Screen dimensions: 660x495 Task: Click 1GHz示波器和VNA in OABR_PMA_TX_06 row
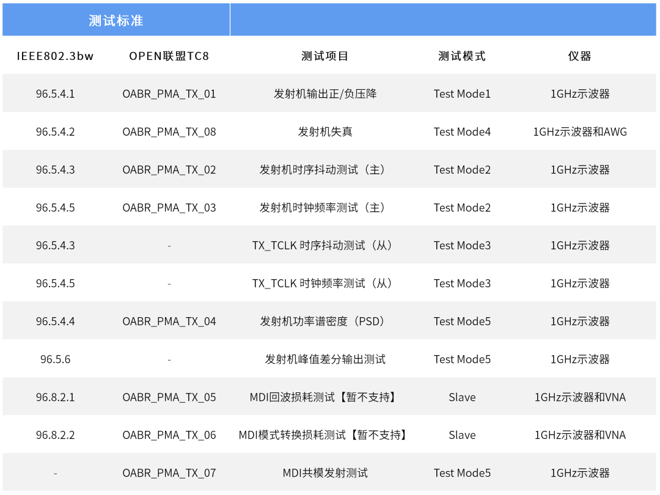pos(580,435)
